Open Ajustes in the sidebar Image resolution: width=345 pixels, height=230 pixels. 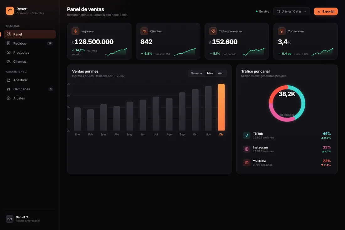[x=30, y=99]
